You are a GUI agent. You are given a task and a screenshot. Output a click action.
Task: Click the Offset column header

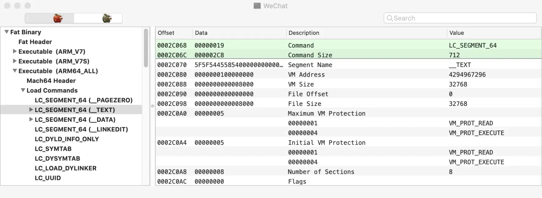point(166,33)
